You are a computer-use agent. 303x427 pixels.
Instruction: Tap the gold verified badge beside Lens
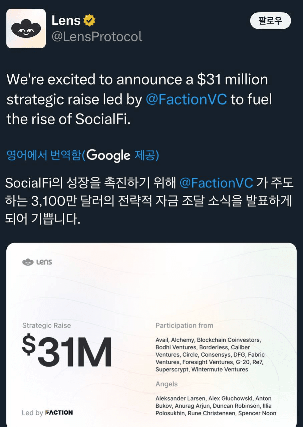[89, 21]
